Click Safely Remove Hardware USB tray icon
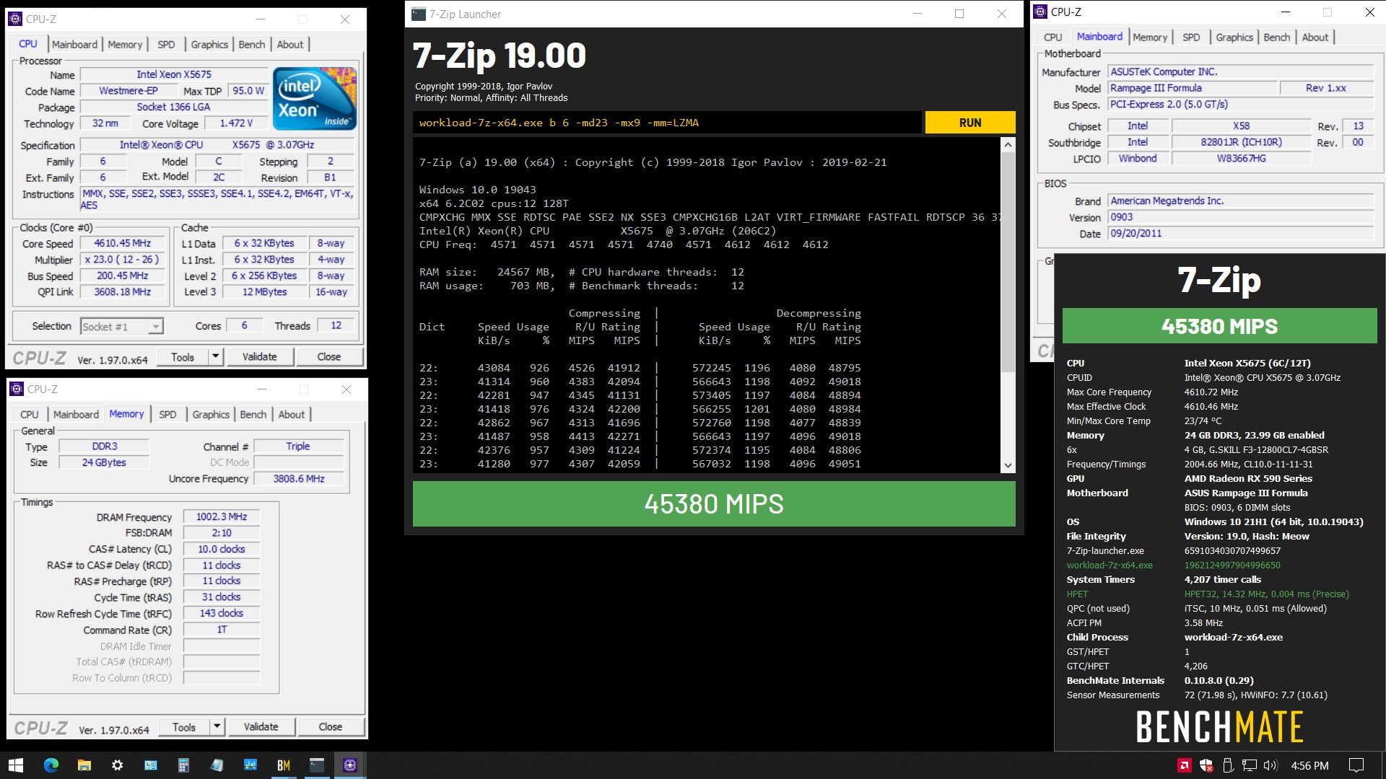 click(1228, 765)
